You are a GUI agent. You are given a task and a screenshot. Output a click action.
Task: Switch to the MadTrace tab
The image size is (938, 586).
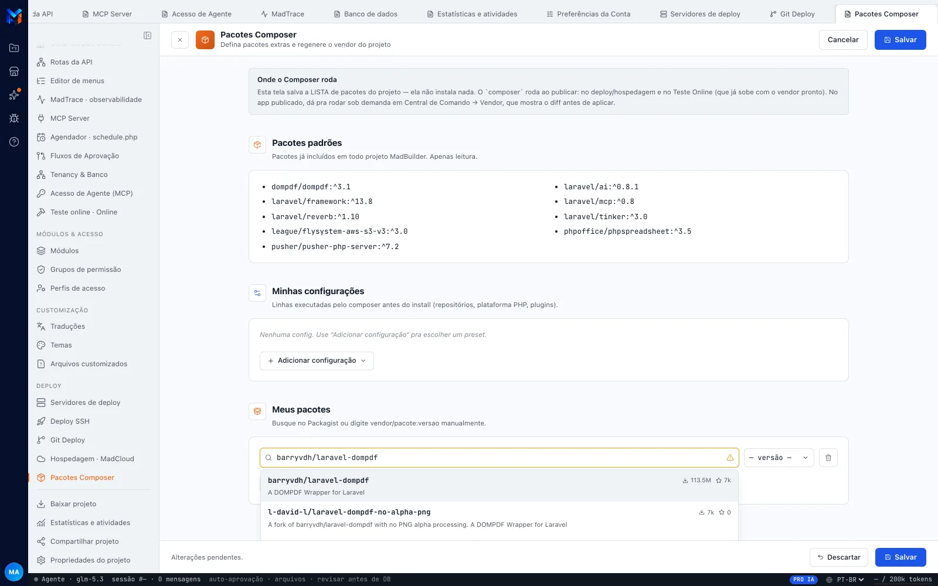283,14
